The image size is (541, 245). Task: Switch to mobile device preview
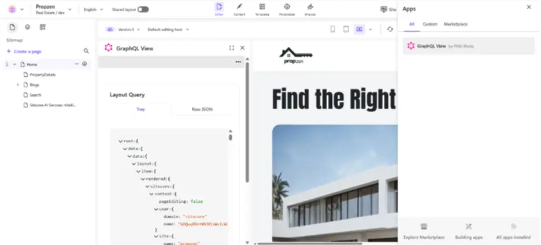332,29
